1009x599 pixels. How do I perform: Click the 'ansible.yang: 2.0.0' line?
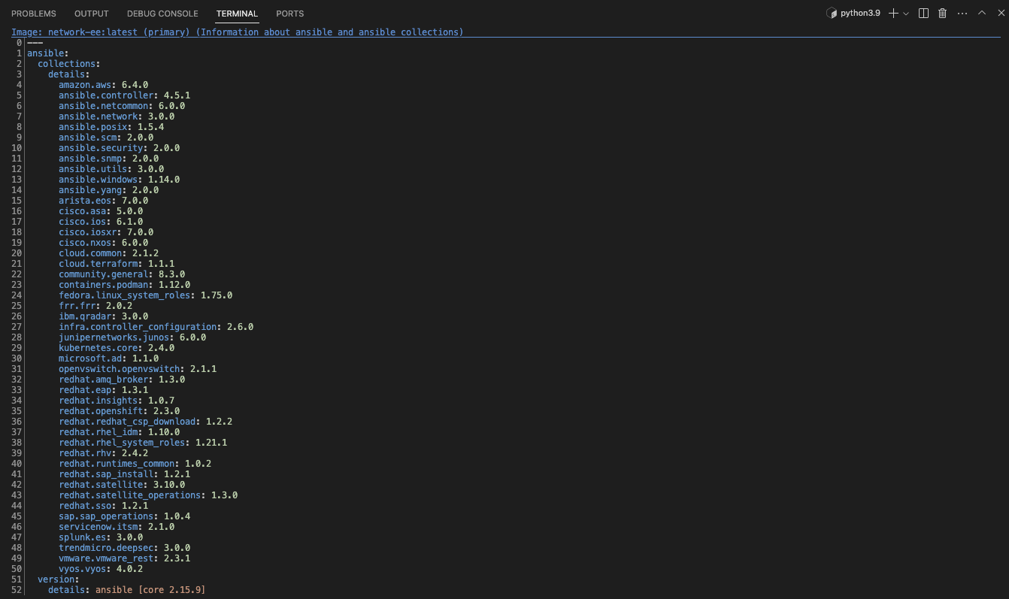tap(109, 190)
